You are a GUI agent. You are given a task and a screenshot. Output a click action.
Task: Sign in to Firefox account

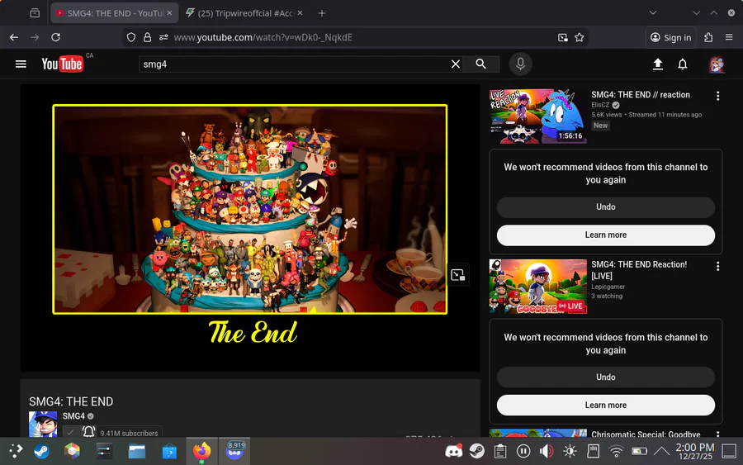point(670,37)
